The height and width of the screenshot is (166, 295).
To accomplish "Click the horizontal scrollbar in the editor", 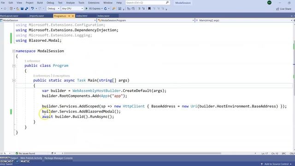I will (x=142, y=154).
